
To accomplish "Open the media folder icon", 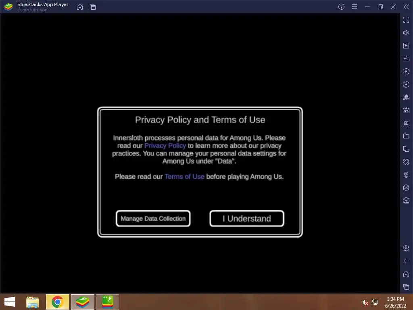I will [x=406, y=136].
